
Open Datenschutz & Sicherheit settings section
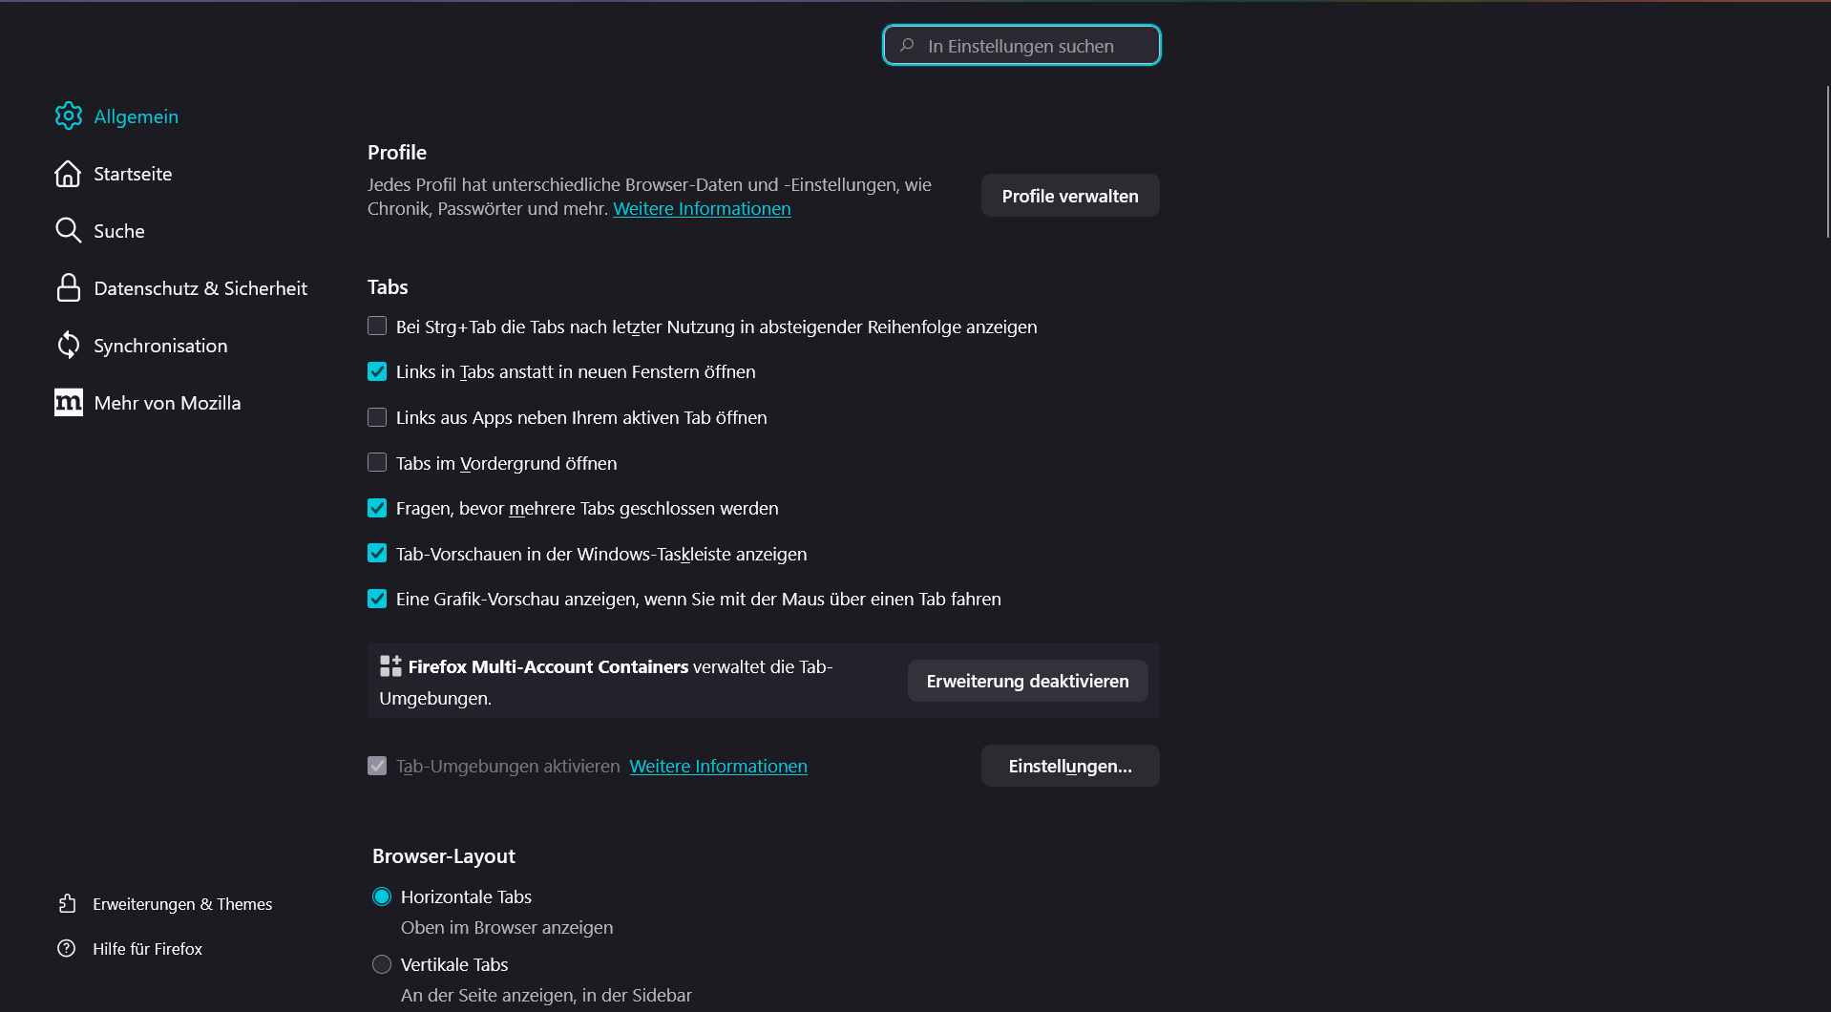(200, 288)
